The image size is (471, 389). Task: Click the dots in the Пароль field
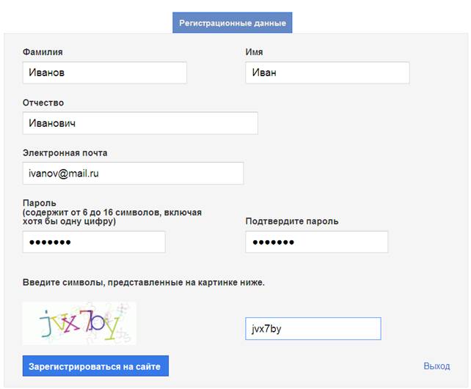point(50,242)
